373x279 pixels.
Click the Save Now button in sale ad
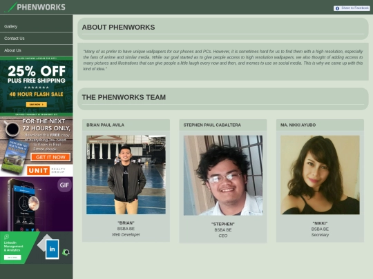click(37, 105)
